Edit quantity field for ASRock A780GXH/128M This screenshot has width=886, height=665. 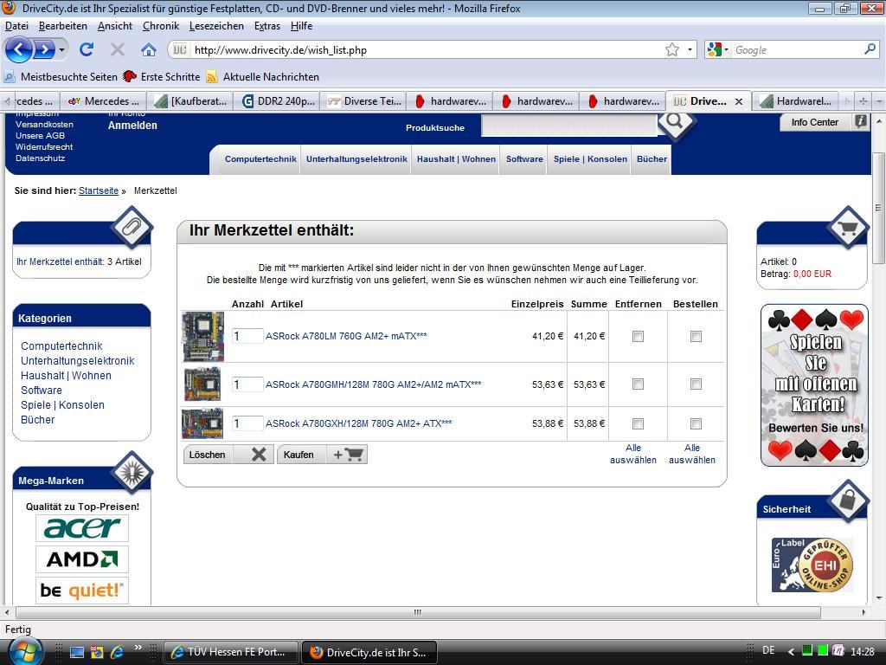click(x=247, y=423)
